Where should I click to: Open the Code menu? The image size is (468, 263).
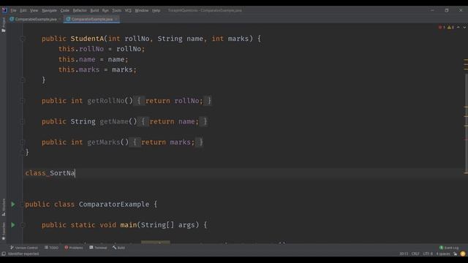(x=65, y=10)
